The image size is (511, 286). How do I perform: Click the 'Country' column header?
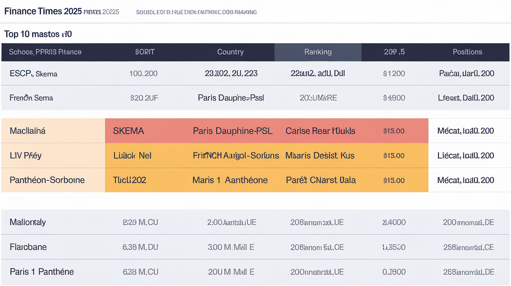click(230, 52)
